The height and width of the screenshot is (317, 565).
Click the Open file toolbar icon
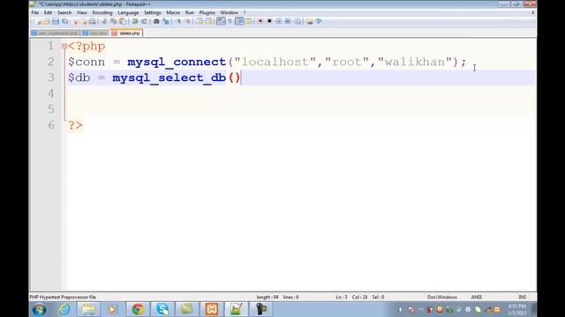pyautogui.click(x=46, y=21)
